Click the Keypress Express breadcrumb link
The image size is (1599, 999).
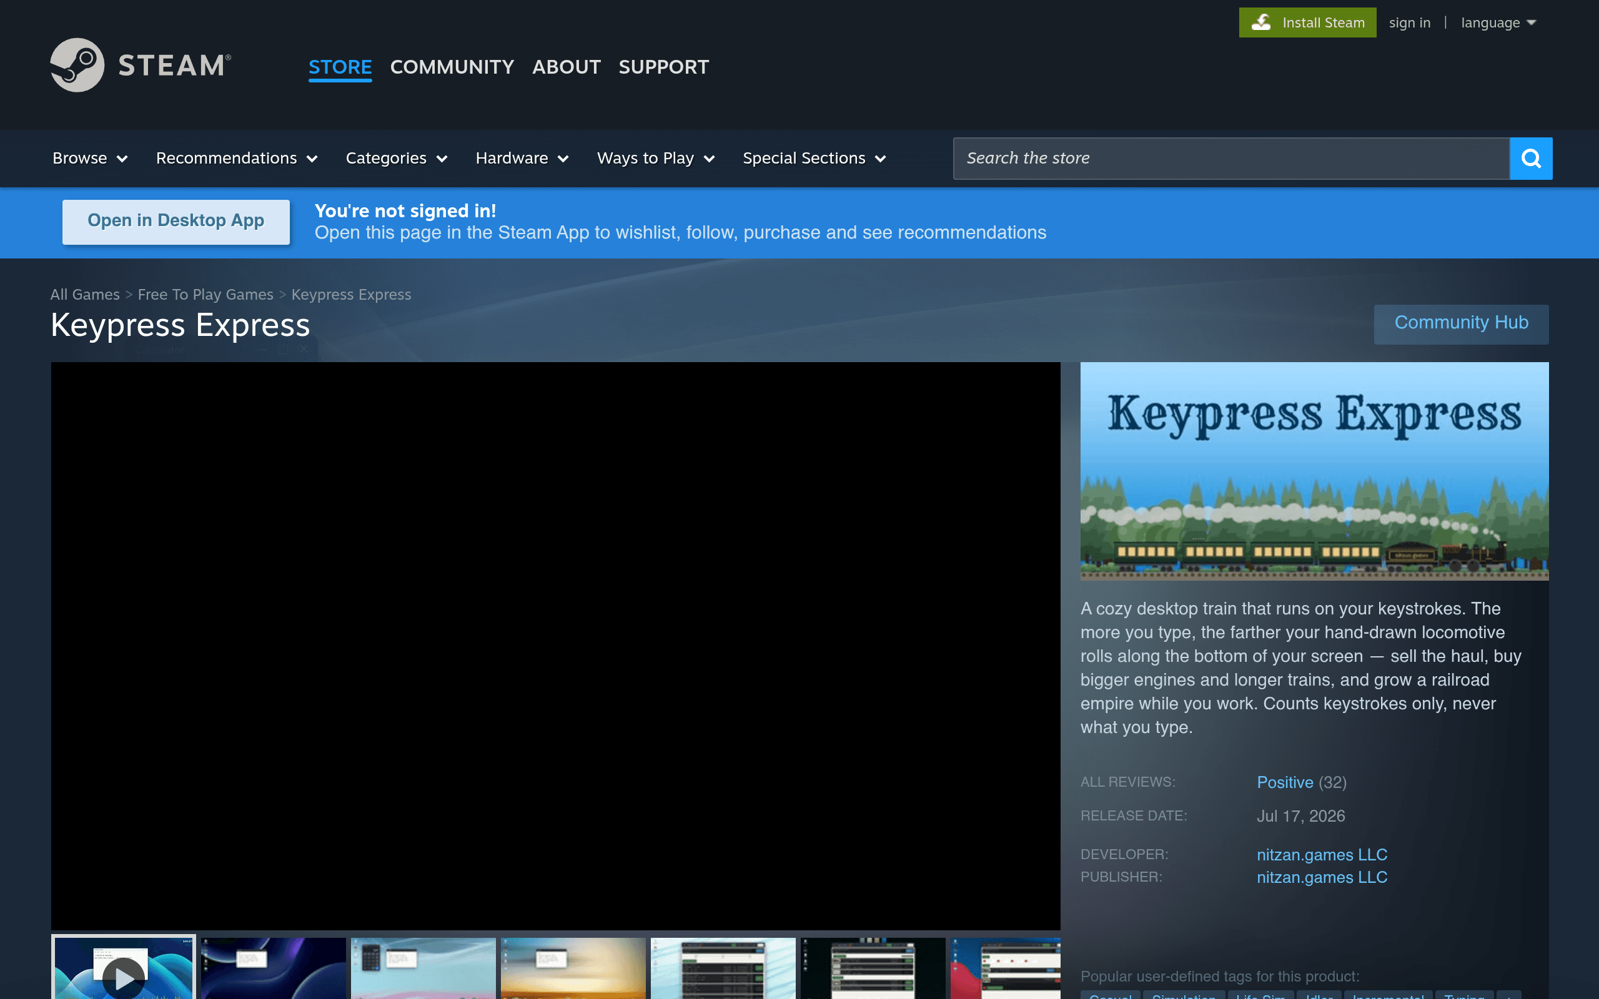click(x=351, y=295)
